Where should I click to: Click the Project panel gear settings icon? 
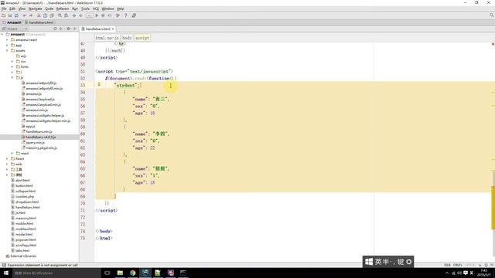68,29
